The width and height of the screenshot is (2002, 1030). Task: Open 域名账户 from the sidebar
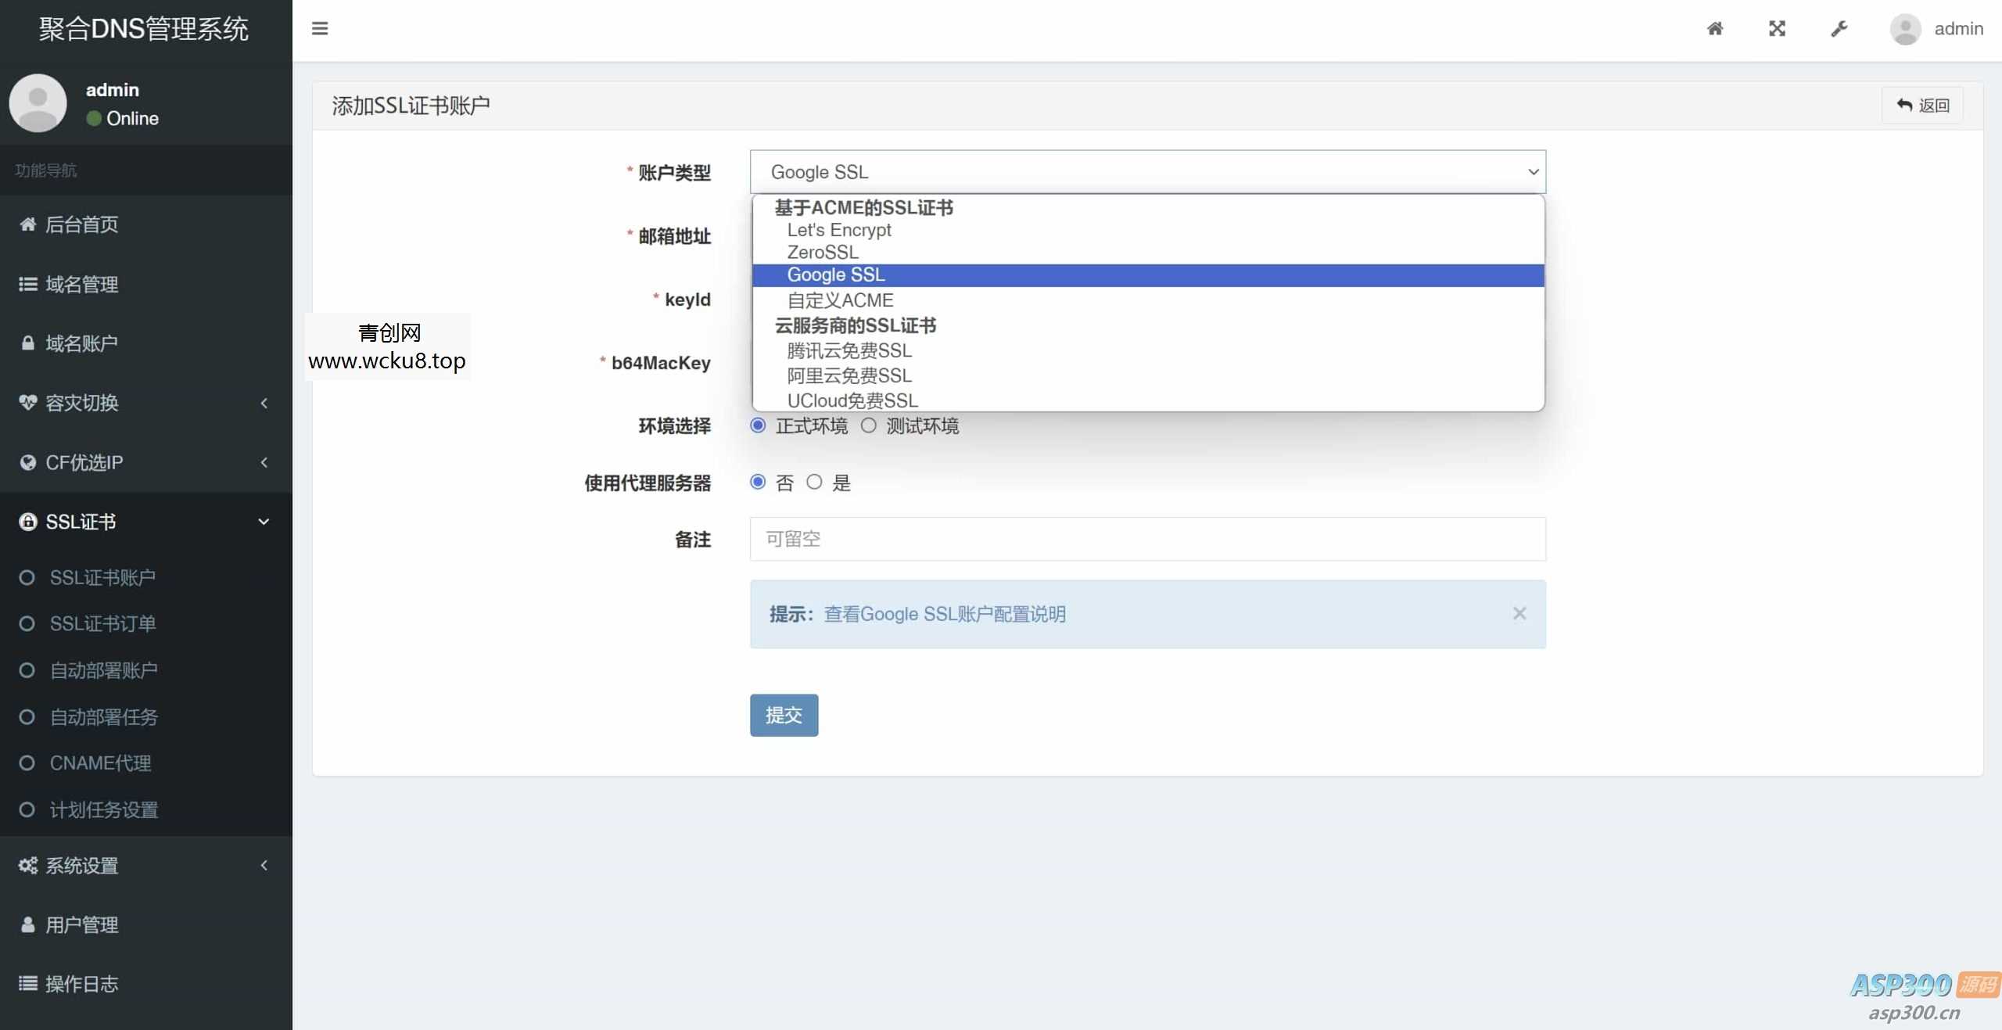82,343
